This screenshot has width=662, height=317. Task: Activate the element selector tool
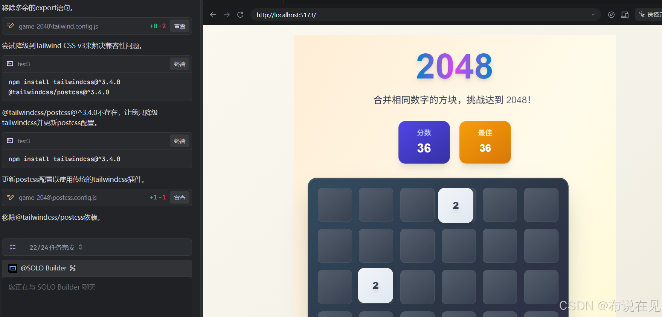(x=649, y=15)
